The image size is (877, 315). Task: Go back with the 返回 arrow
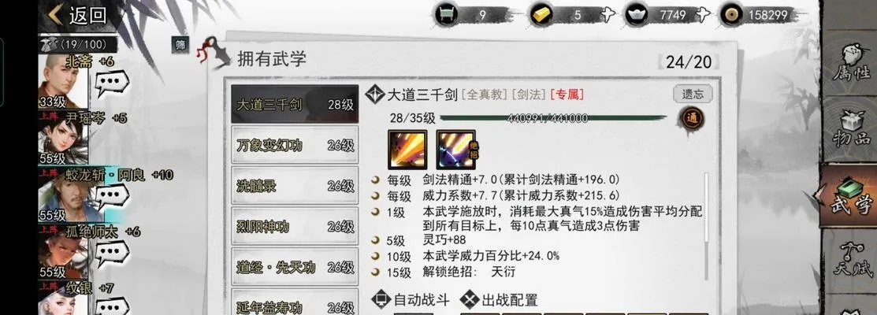[x=77, y=15]
